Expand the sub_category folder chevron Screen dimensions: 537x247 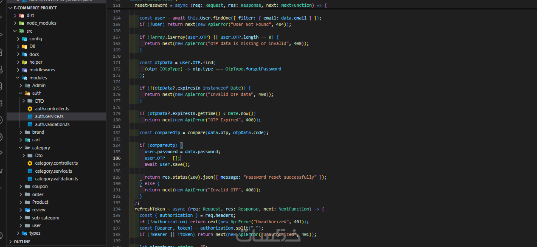(21, 218)
